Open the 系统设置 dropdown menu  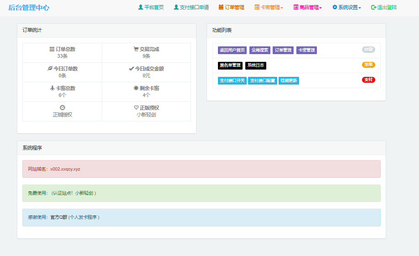pyautogui.click(x=347, y=8)
